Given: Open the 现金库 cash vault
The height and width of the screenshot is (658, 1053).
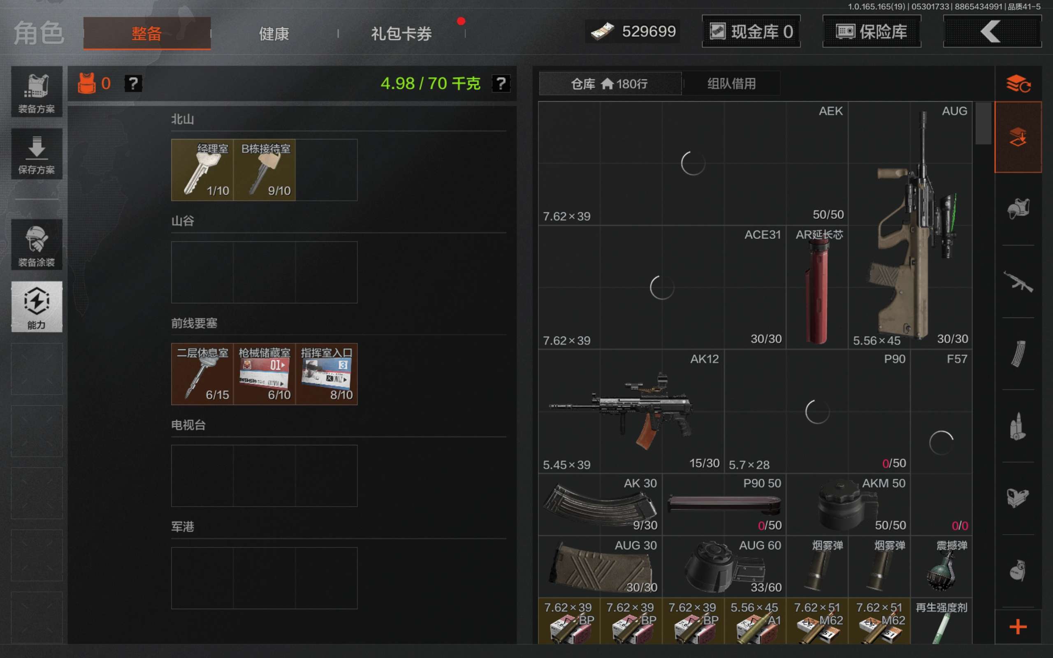Looking at the screenshot, I should [751, 31].
